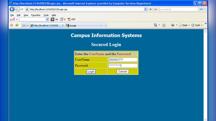Open the pdf toolbar search combo box
Screen dimensions: 216x121
pyautogui.click(x=34, y=19)
